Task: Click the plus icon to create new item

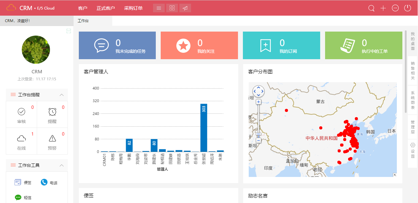Action: [x=383, y=8]
